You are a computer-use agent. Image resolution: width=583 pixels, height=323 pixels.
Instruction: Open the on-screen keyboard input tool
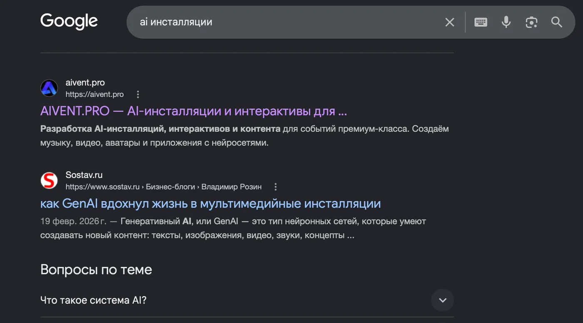tap(481, 22)
